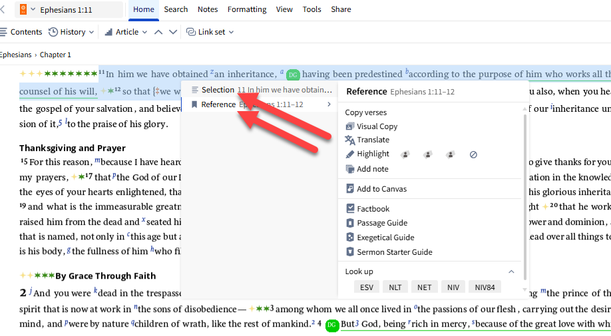Expand the Reference submenu chevron
This screenshot has width=611, height=336.
coord(329,104)
